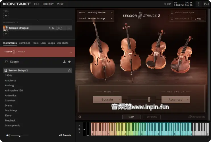Show favorites using the star filter icon
211x142 pixels.
coord(69,62)
